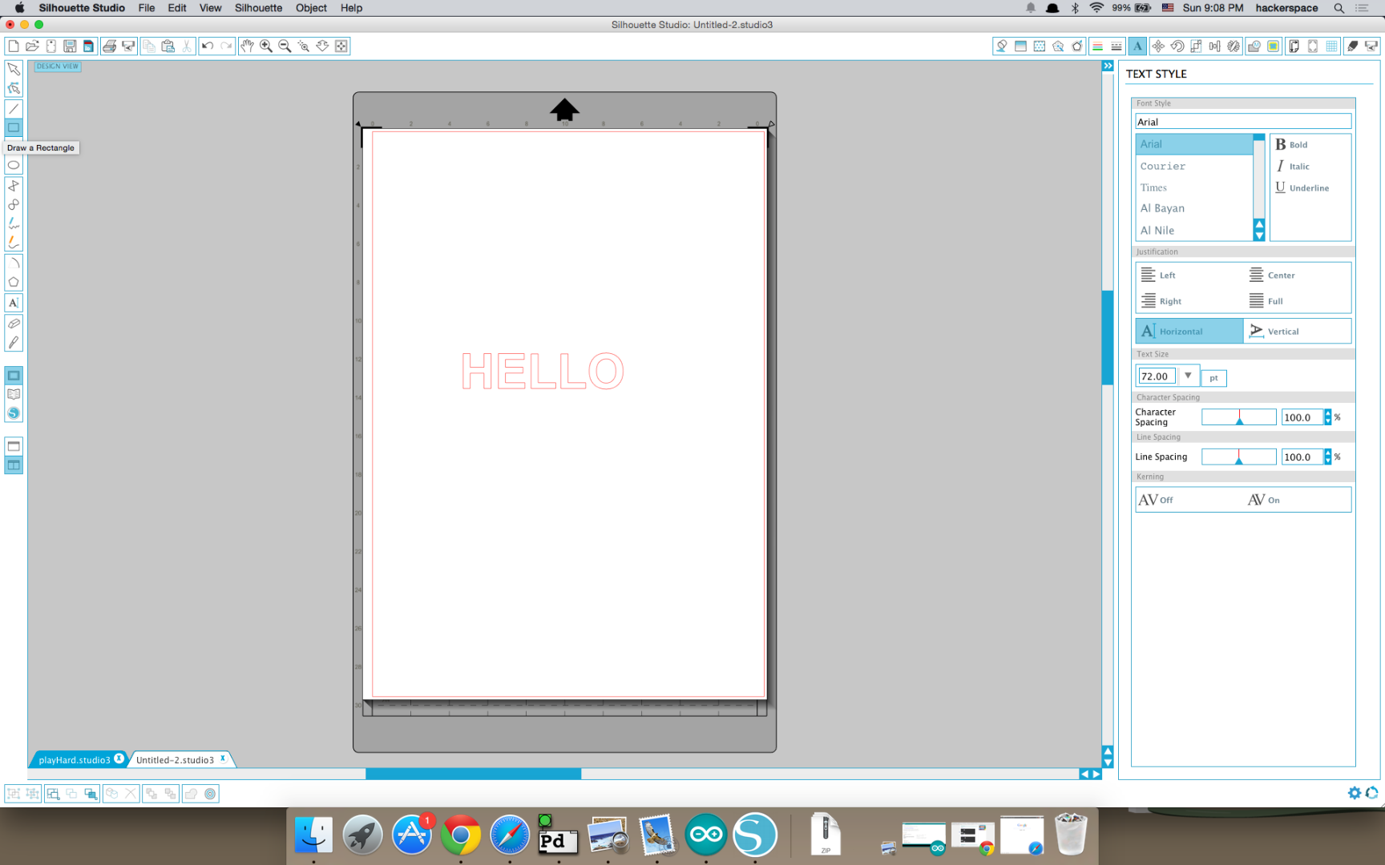
Task: Turn Kerning On
Action: tap(1265, 499)
